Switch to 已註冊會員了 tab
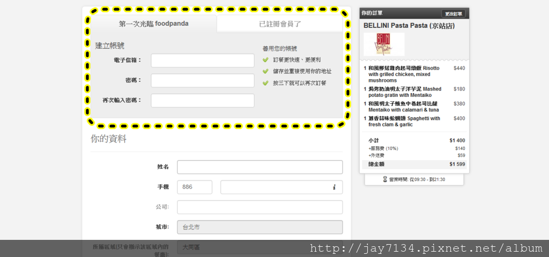Viewport: 549px width, 257px height. click(x=280, y=24)
